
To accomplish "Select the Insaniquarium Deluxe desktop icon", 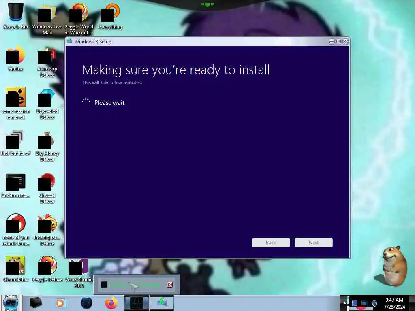I will [x=47, y=230].
